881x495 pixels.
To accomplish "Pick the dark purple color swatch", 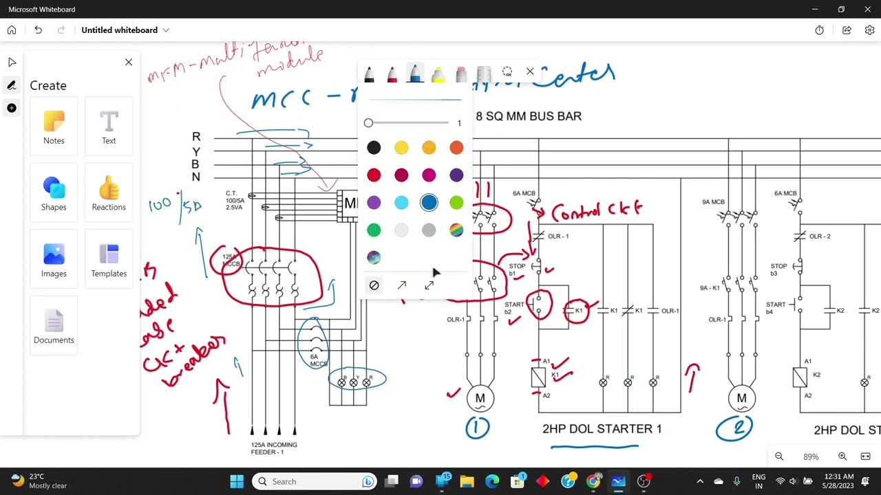I will tap(456, 175).
